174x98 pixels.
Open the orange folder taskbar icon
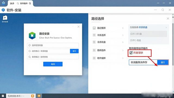39,96
